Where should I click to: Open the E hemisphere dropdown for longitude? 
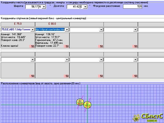coord(85,7)
